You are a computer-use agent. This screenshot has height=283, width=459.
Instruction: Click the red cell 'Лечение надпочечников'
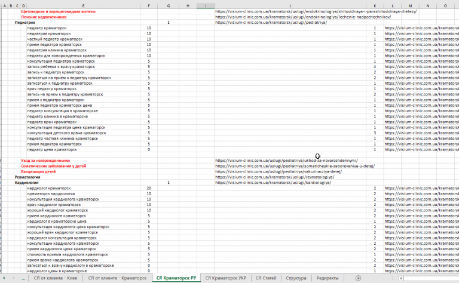tap(44, 17)
